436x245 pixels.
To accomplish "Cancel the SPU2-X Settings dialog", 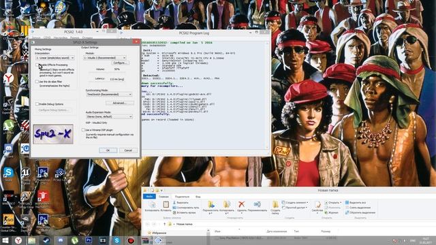I will (x=128, y=150).
